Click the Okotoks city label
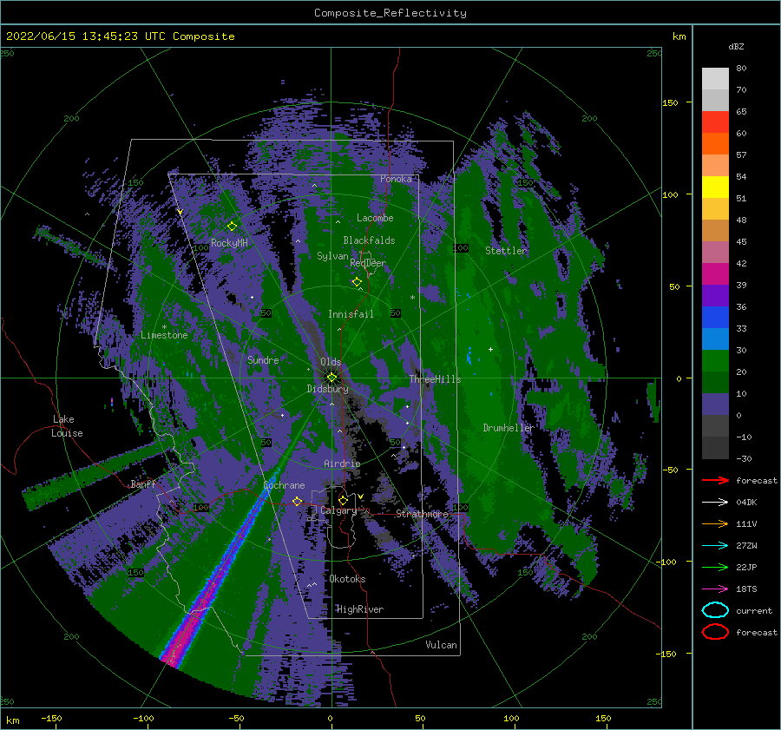The height and width of the screenshot is (730, 781). click(x=348, y=579)
